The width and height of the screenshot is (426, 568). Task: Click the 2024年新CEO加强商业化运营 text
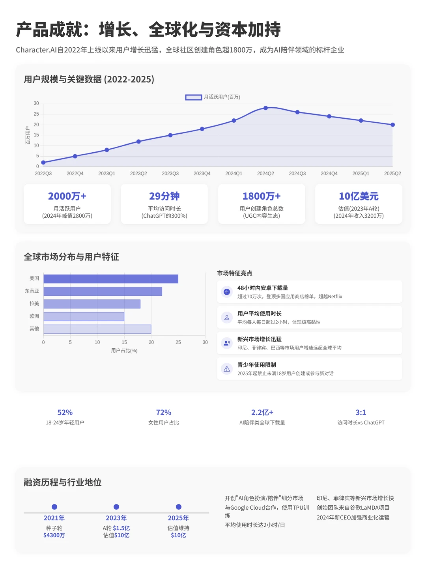point(353,518)
